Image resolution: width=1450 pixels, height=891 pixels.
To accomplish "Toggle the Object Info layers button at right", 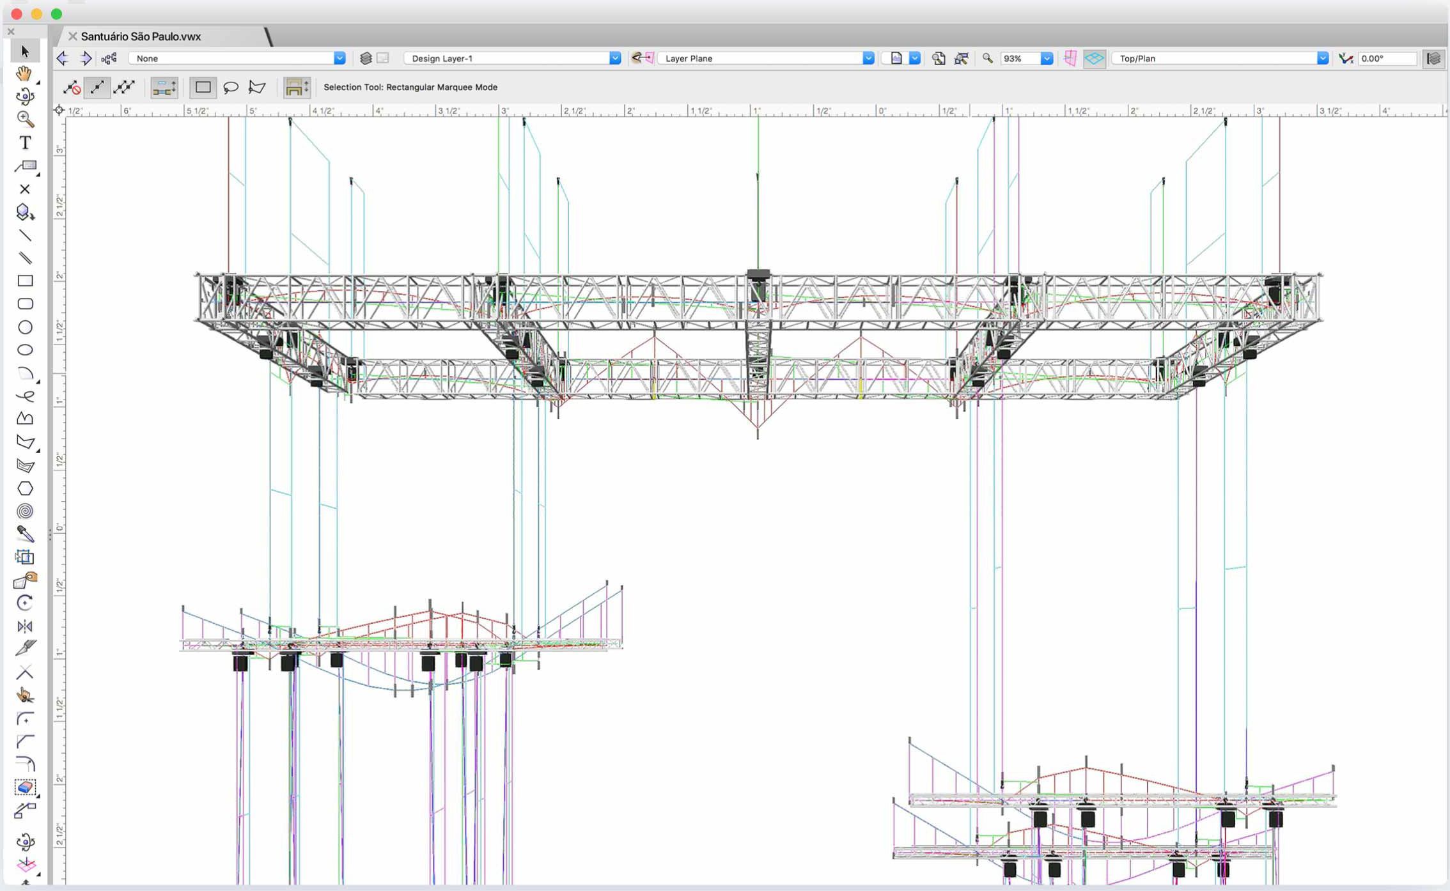I will pos(1434,58).
